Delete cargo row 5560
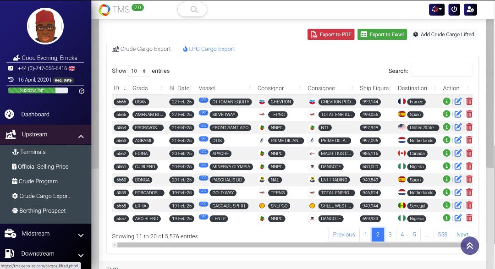 click(x=469, y=179)
